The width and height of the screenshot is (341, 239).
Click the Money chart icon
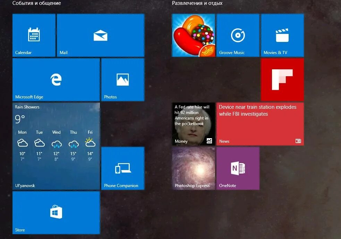209,141
